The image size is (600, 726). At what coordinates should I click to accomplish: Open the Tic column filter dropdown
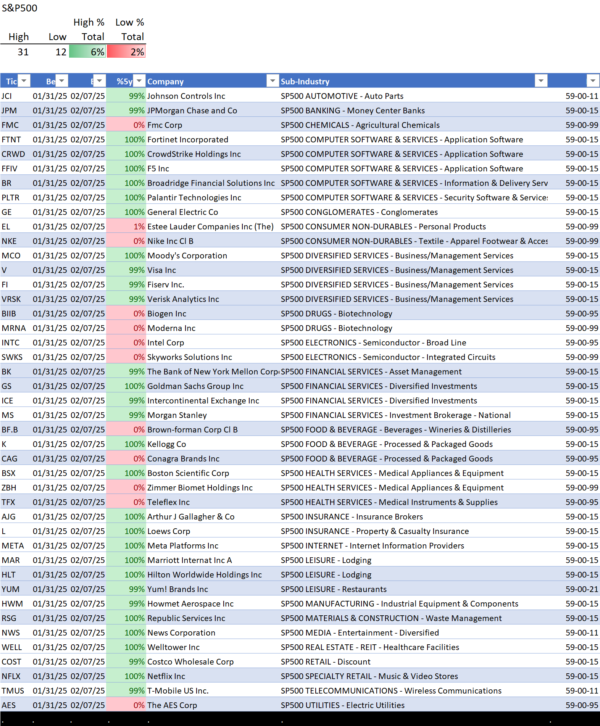[24, 81]
